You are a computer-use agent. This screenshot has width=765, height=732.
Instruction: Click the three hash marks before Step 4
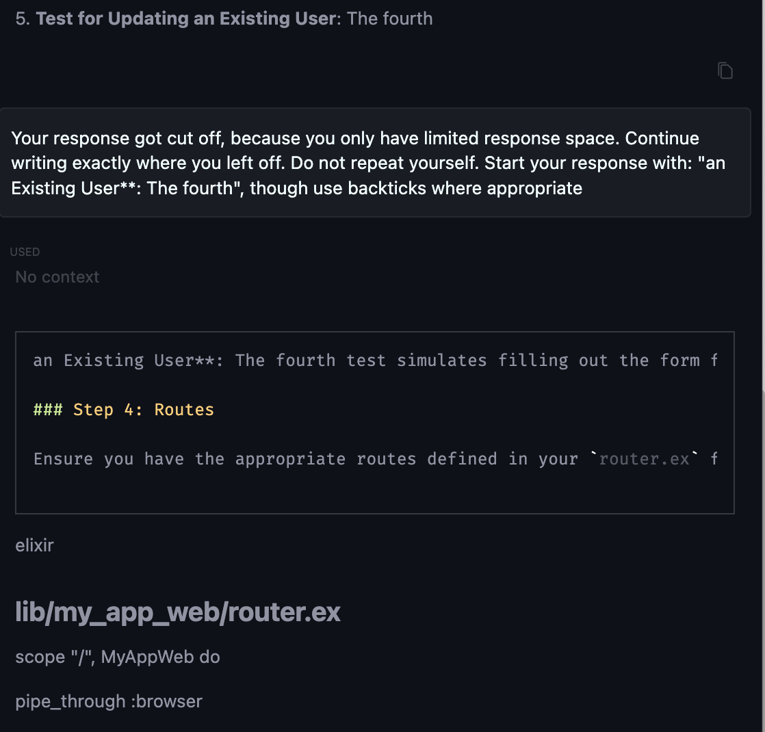click(x=47, y=410)
